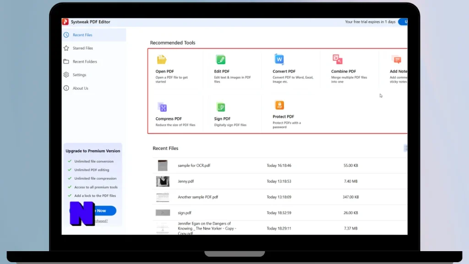Click 'Access to all premium tools' text
Viewport: 469px width, 264px height.
click(96, 187)
